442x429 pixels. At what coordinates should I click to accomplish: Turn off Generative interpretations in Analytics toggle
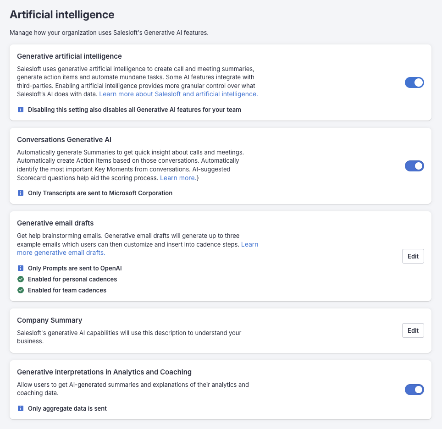[414, 390]
